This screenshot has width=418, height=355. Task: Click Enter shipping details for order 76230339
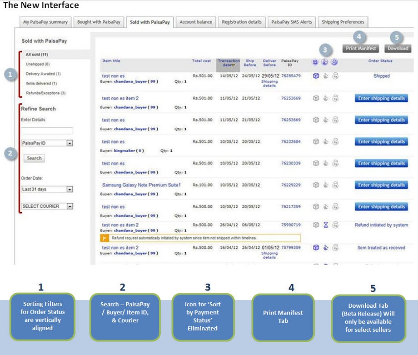point(381,163)
